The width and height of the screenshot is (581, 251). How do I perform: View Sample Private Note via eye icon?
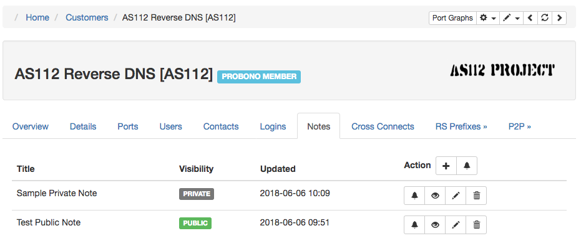(x=436, y=196)
